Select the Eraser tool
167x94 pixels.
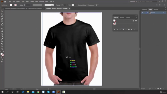pos(2,31)
